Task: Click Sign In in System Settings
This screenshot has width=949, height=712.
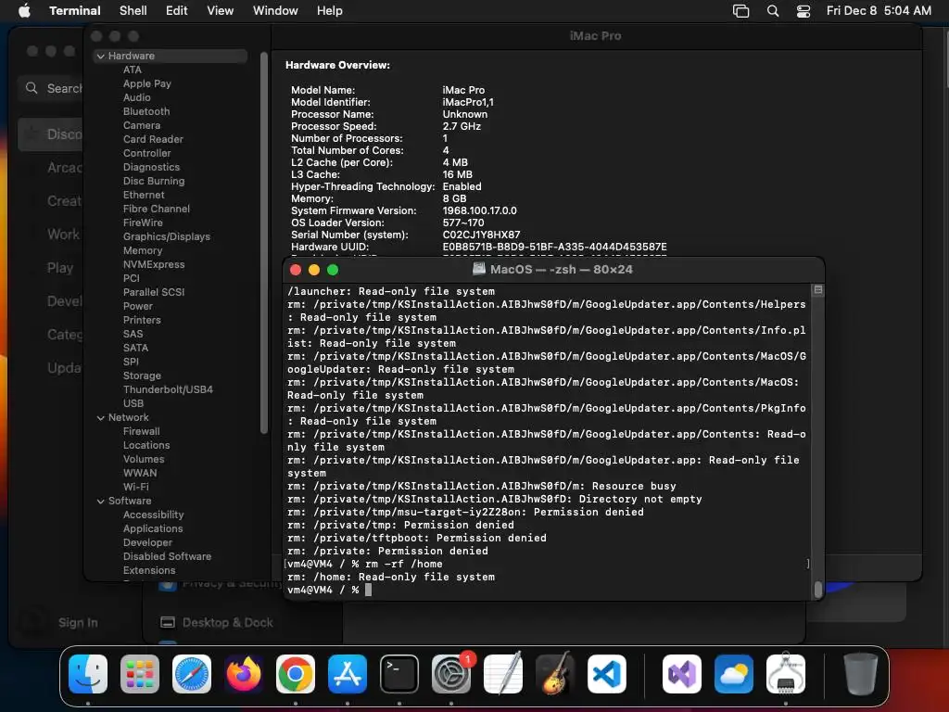Action: coord(78,622)
